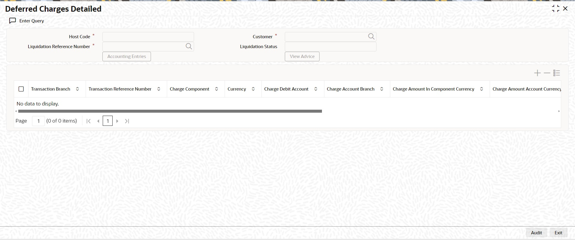Click the Accounting Entries button

[127, 56]
